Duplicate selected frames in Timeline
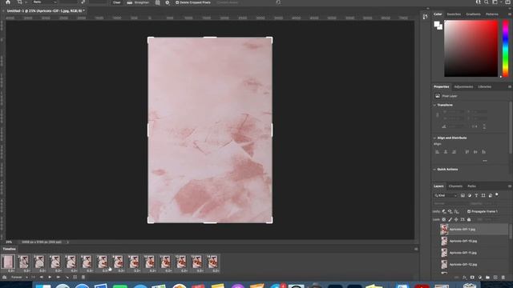 [75, 278]
